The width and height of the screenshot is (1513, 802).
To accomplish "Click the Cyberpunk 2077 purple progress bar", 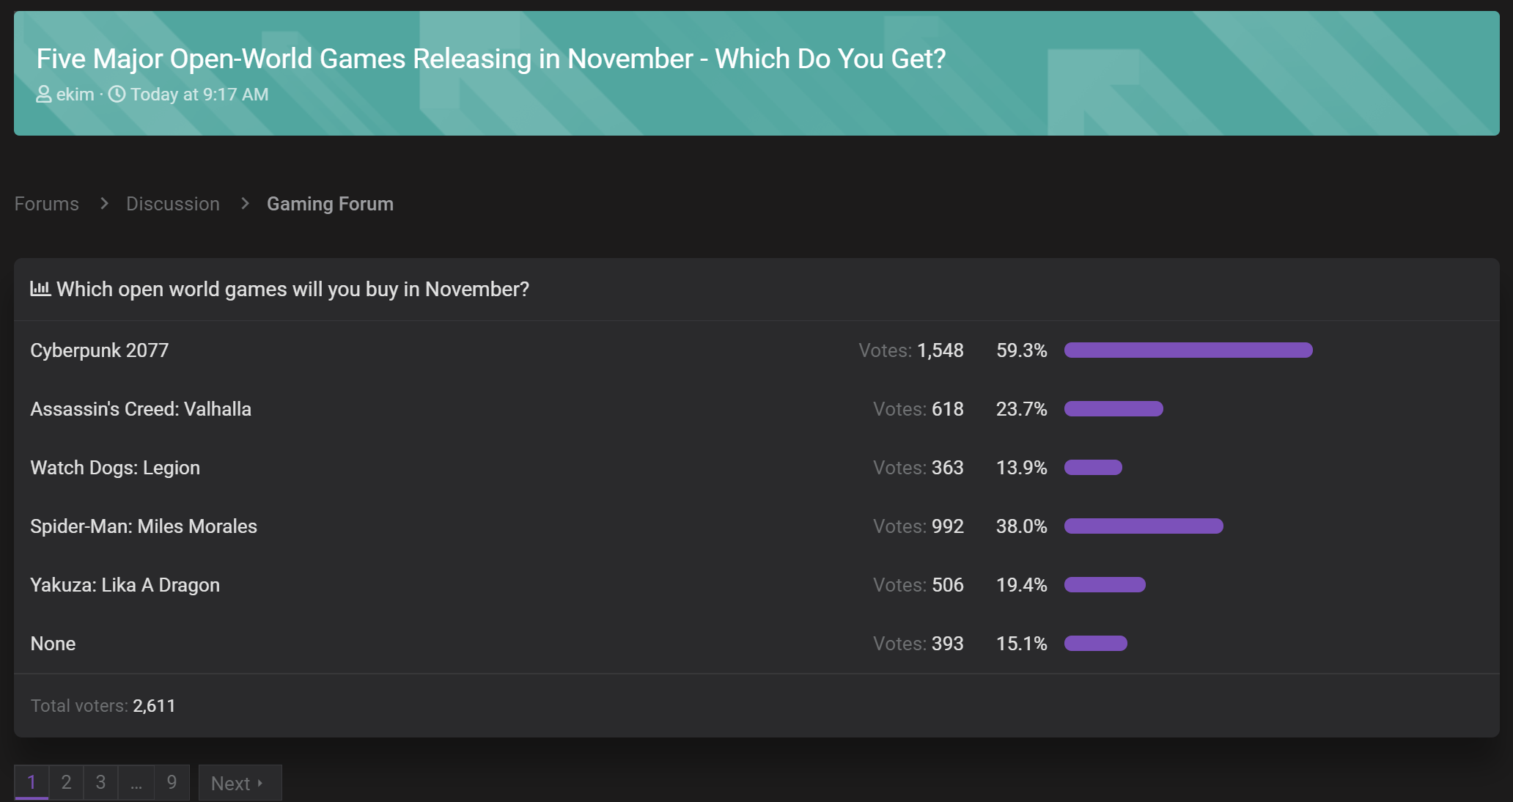I will [1188, 350].
